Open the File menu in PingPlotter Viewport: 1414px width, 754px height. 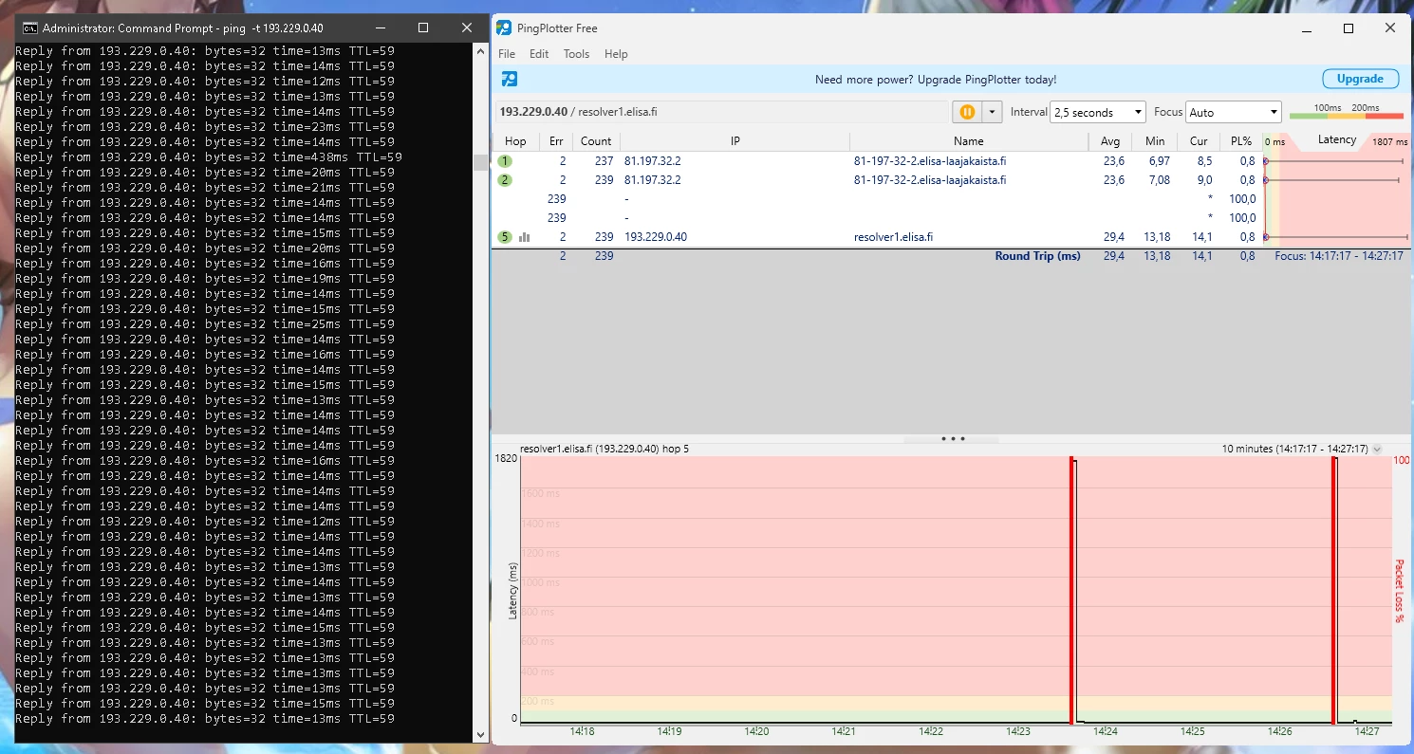click(x=507, y=54)
